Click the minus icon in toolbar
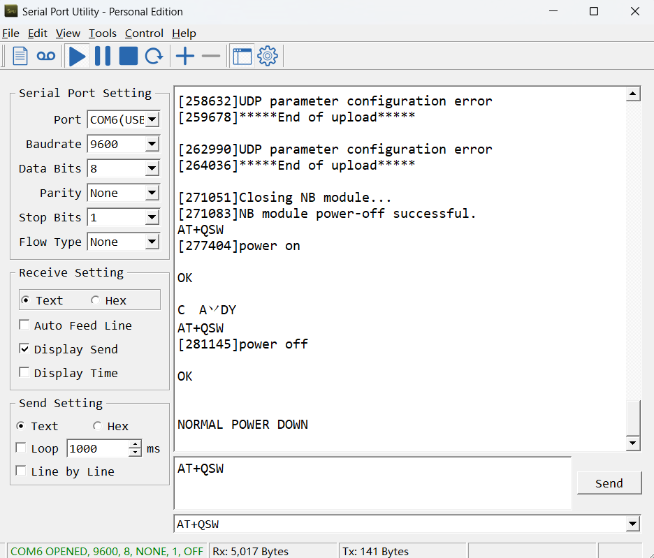Viewport: 654px width, 558px height. 210,56
